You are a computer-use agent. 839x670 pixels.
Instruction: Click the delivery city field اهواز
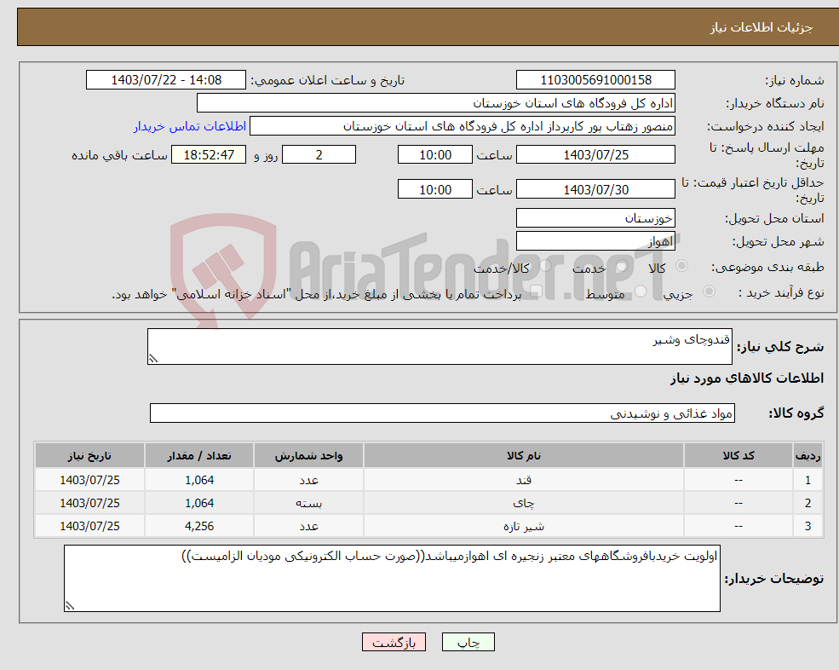click(595, 241)
